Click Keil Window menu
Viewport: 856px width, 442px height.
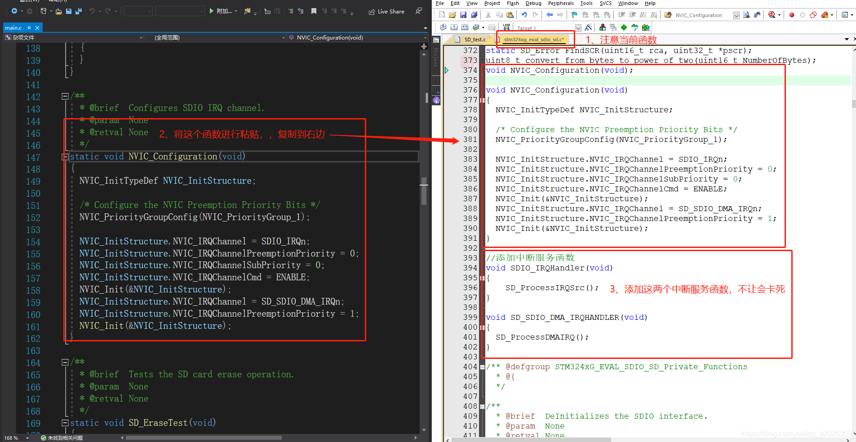tap(628, 3)
